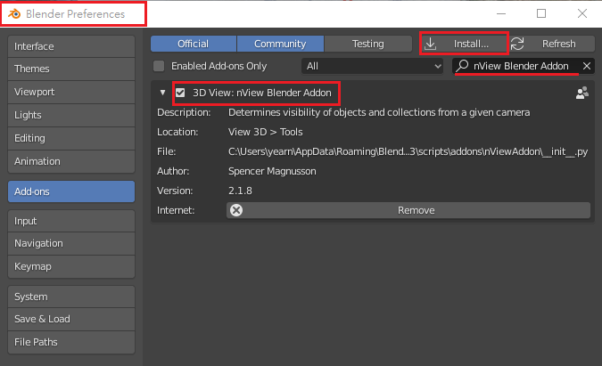Click the version number 2.1.8
602x366 pixels.
tap(240, 191)
